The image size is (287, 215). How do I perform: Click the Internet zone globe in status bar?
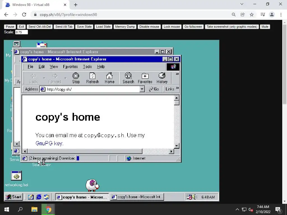click(x=129, y=158)
